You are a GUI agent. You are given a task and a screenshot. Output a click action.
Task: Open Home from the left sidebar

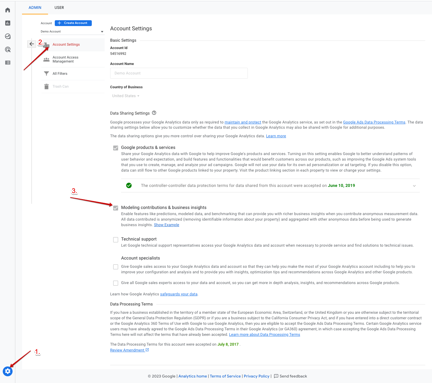point(8,10)
